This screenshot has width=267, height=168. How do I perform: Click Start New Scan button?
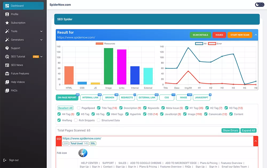click(240, 35)
